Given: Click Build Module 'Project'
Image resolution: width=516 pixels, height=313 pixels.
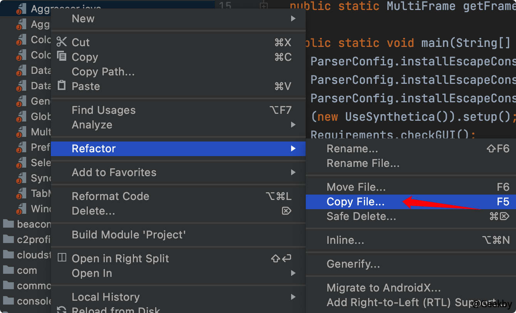Looking at the screenshot, I should point(129,235).
